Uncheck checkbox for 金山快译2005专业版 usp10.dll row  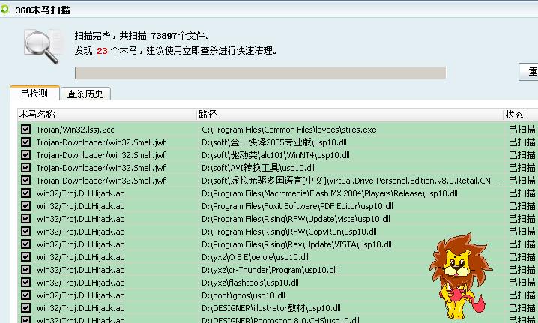coord(25,142)
